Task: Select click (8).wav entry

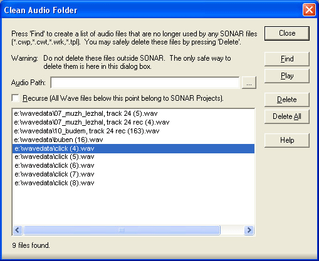Action: [x=133, y=183]
